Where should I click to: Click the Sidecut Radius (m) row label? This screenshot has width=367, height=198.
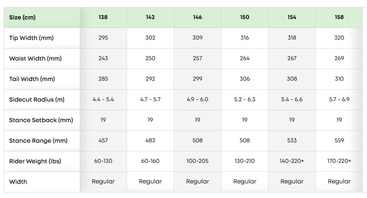point(37,99)
